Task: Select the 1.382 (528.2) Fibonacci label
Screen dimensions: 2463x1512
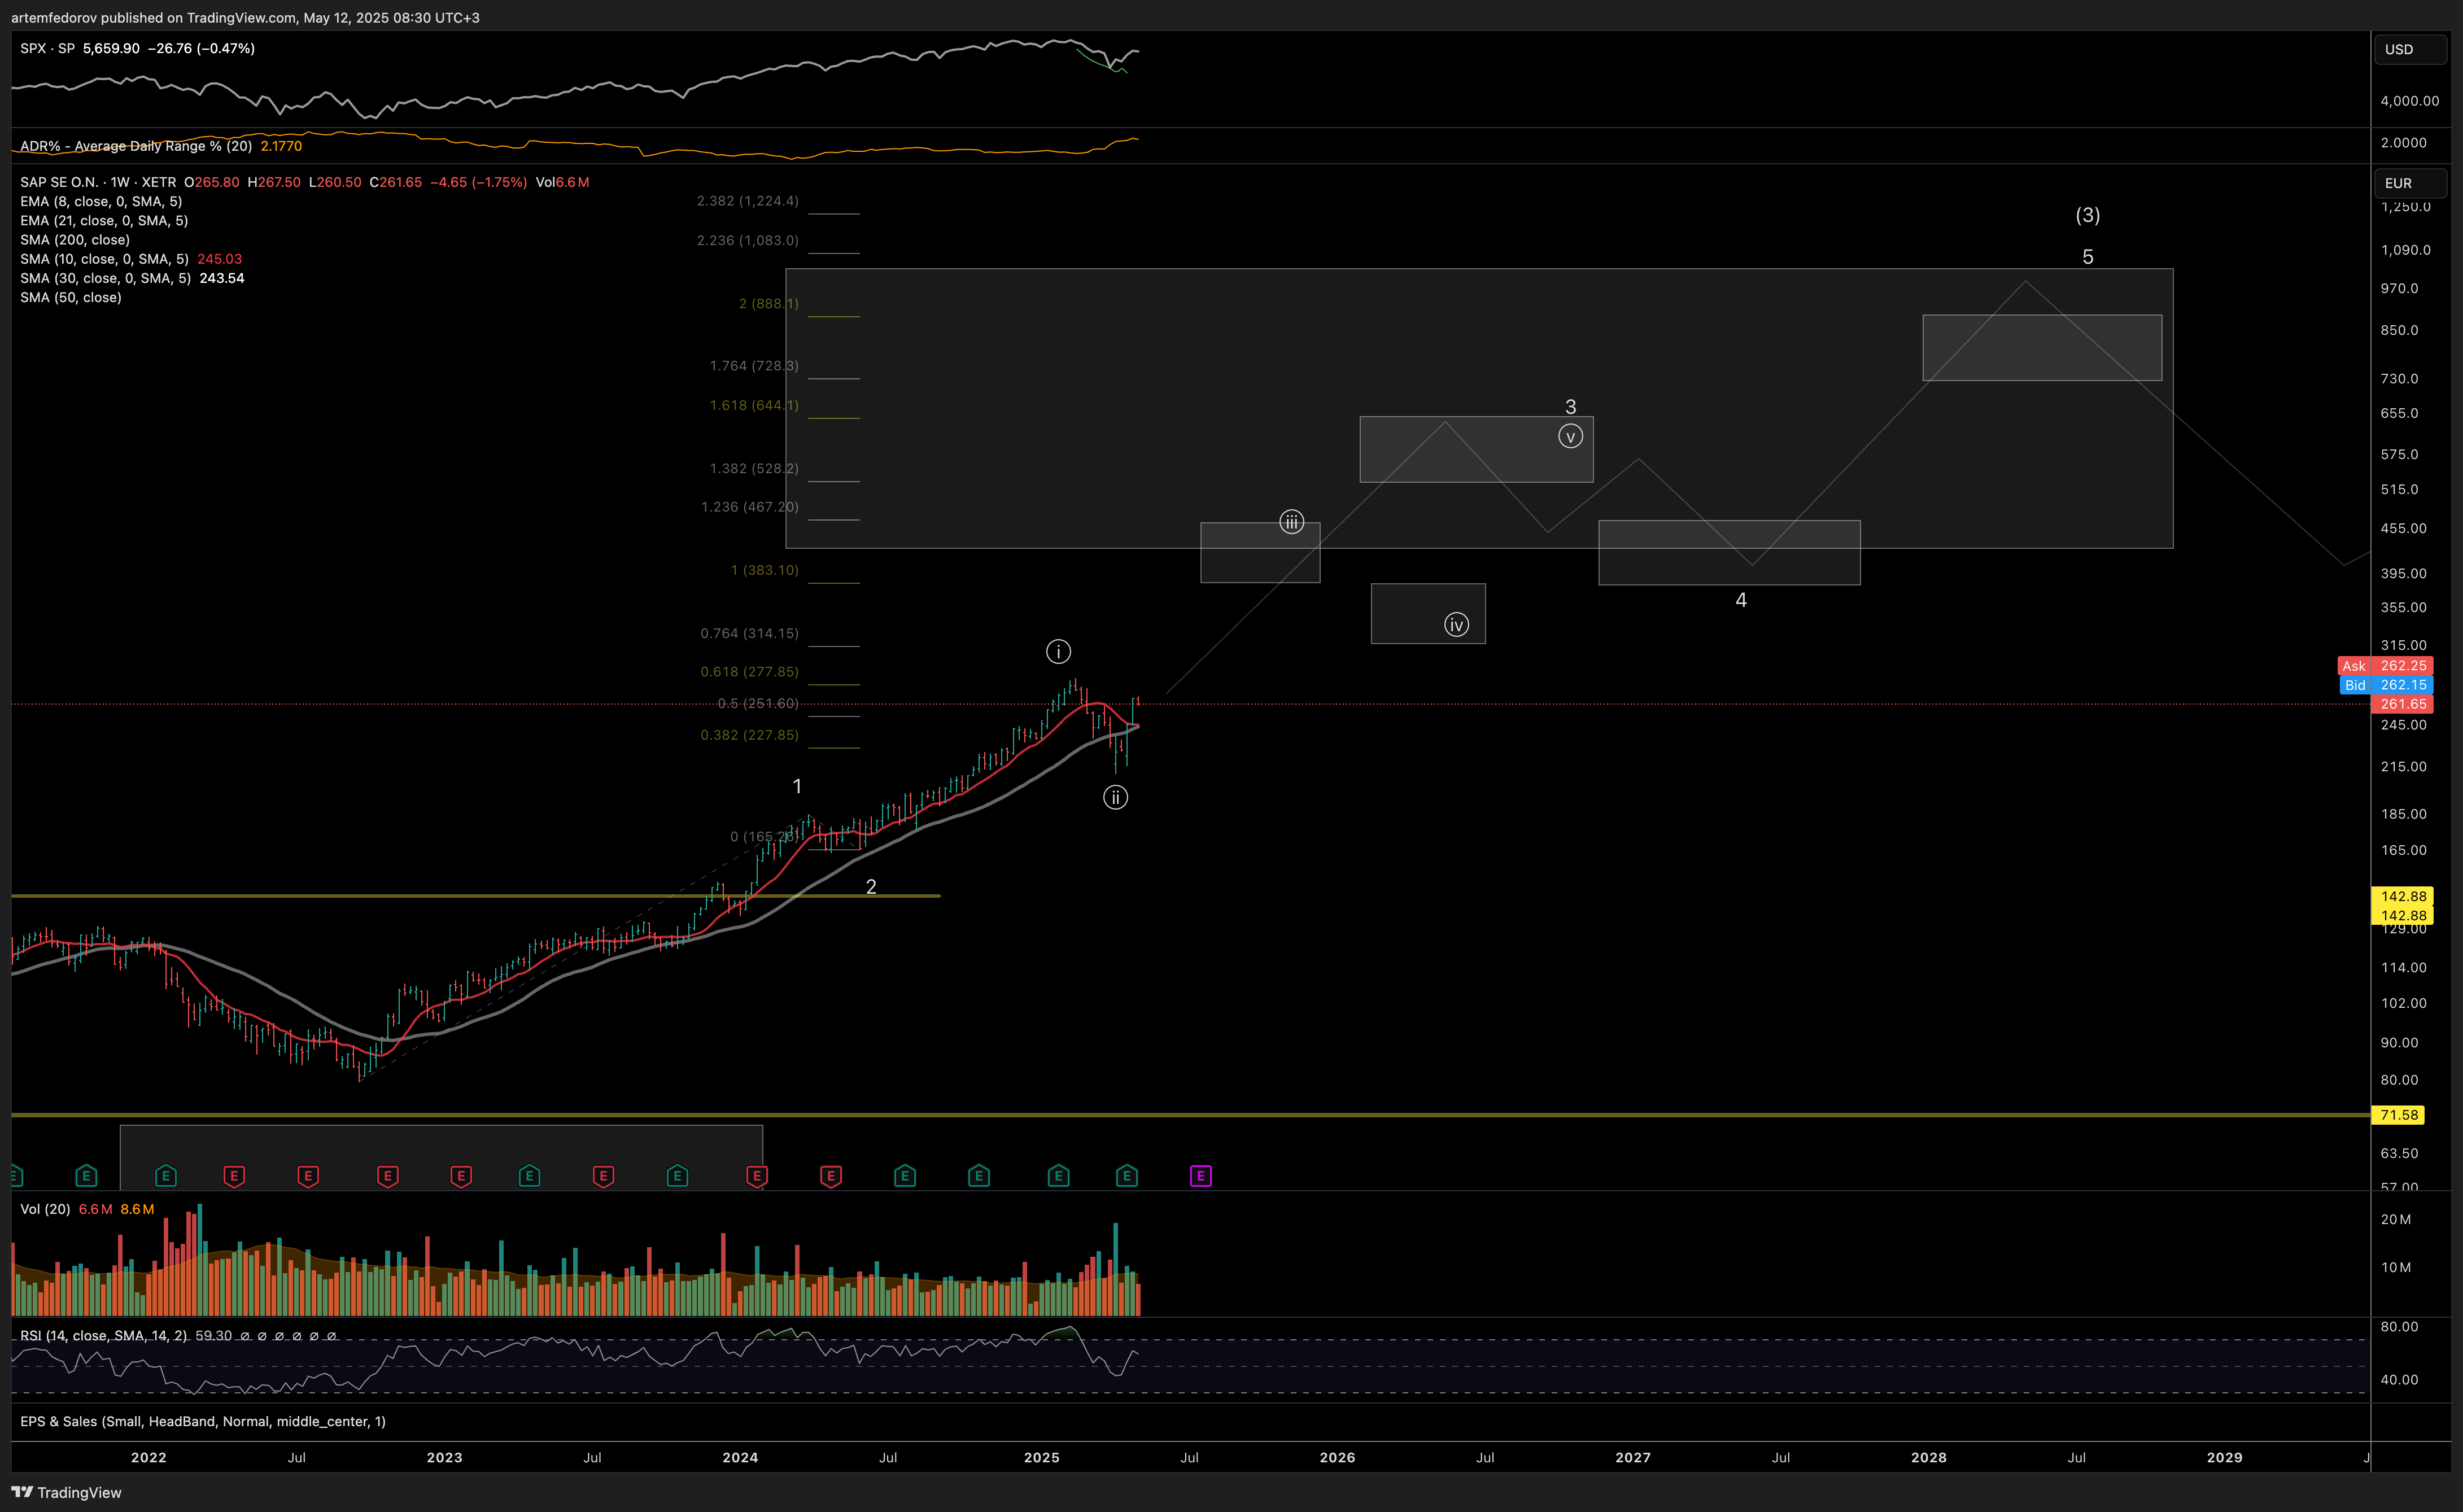Action: point(754,468)
